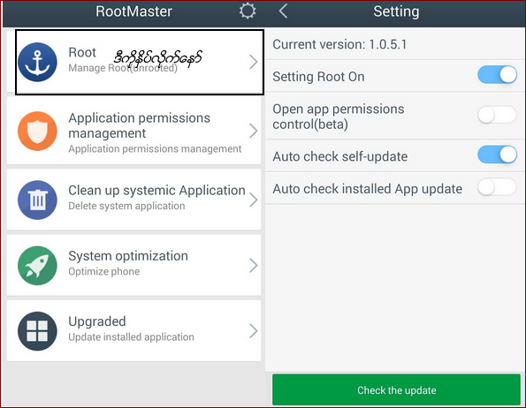
Task: Open chevron beside Application permissions management
Action: coord(253,131)
